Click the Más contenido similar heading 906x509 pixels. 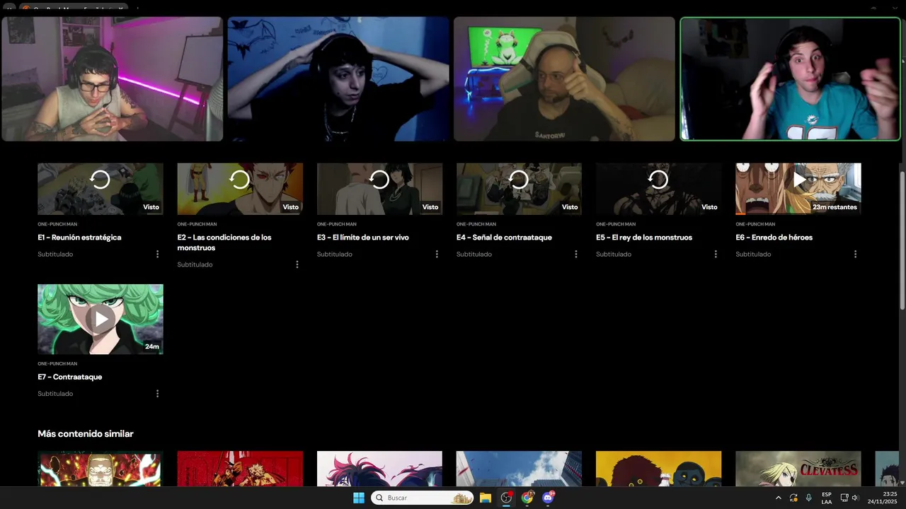pyautogui.click(x=86, y=433)
